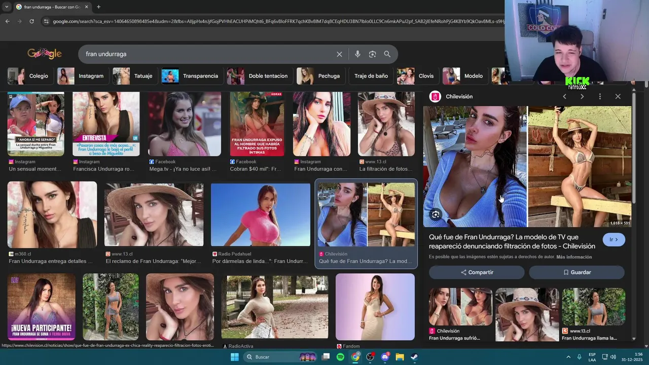
Task: Open the 'Más información' link
Action: (574, 257)
